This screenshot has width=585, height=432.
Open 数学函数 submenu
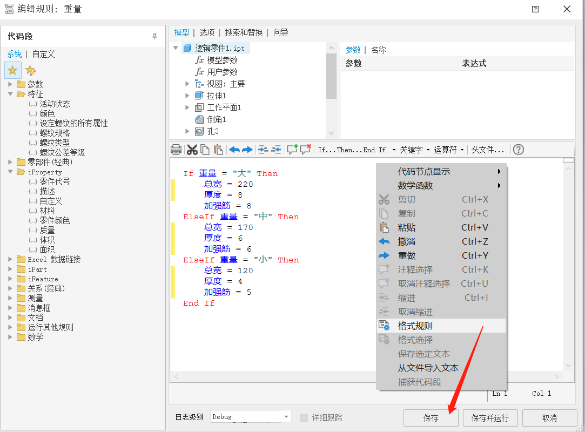[441, 185]
